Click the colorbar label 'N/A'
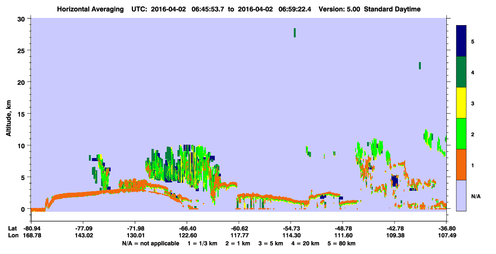This screenshot has width=496, height=254. click(x=475, y=196)
